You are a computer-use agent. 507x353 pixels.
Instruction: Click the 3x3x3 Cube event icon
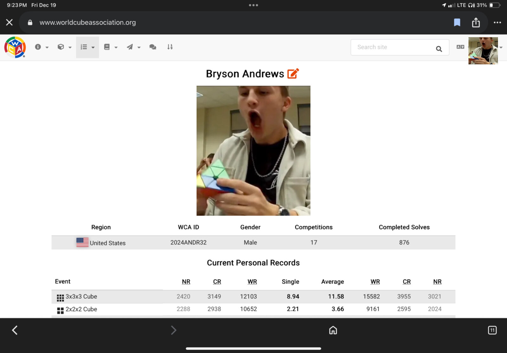point(60,298)
